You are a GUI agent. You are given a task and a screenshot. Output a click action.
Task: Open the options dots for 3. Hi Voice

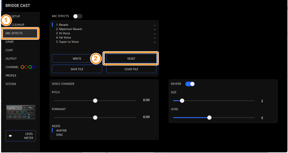point(155,34)
